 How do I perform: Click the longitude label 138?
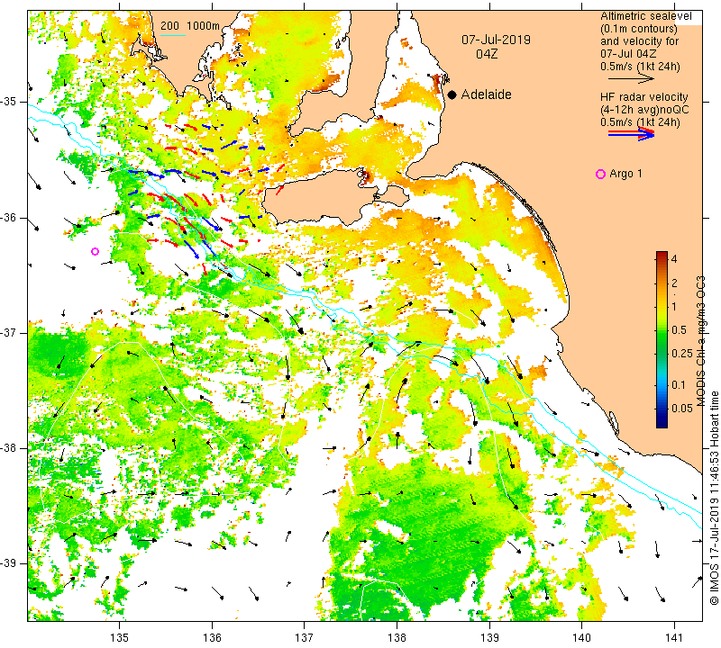point(397,638)
